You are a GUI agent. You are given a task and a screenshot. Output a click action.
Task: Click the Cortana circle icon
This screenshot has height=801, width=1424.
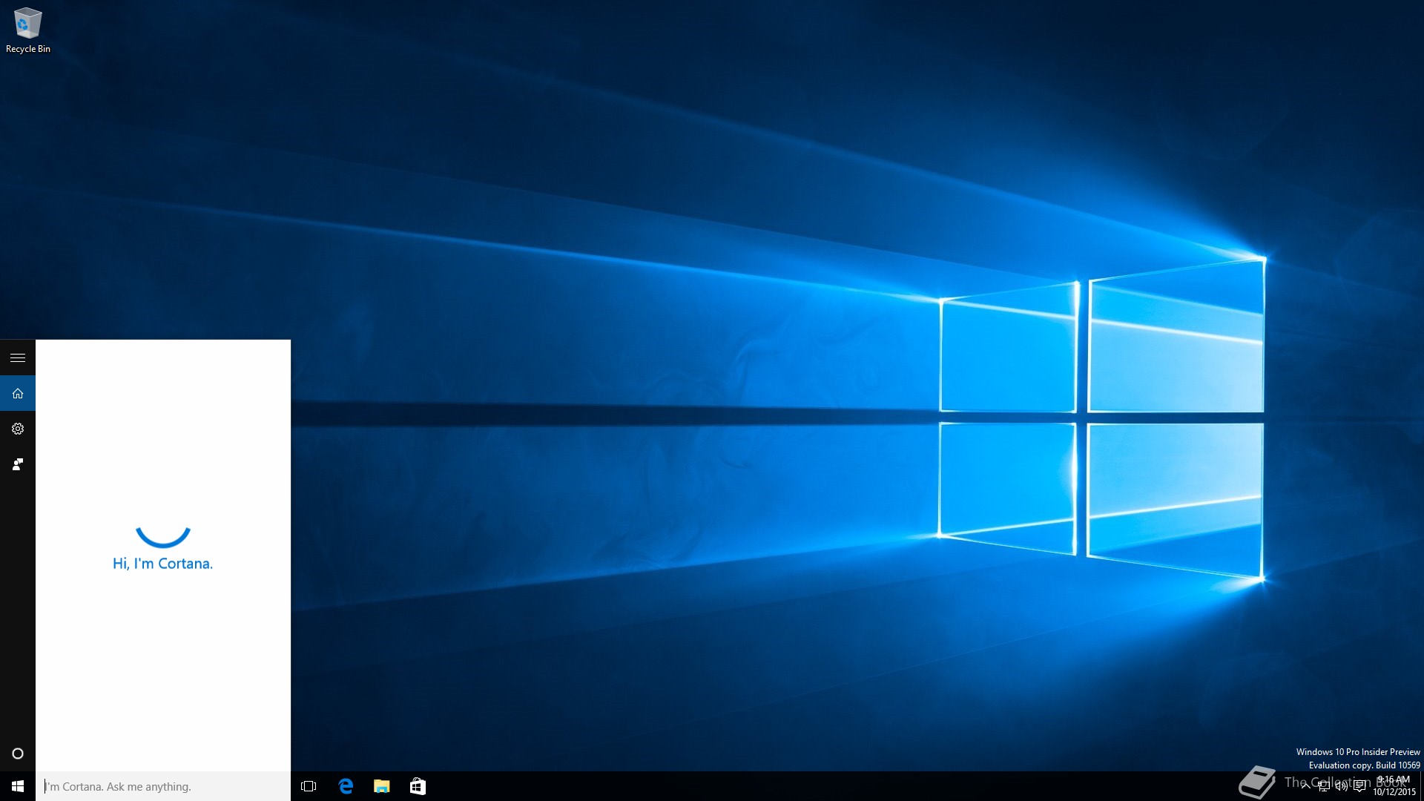click(x=18, y=754)
